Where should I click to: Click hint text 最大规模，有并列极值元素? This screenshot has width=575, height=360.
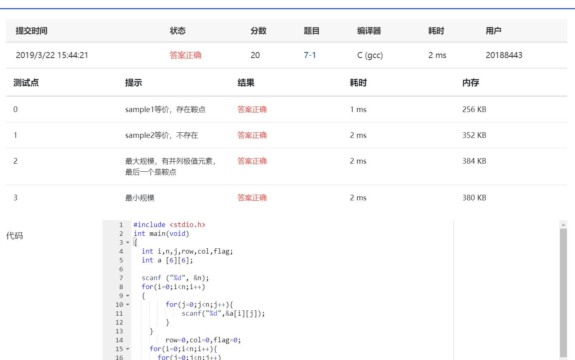pos(170,161)
